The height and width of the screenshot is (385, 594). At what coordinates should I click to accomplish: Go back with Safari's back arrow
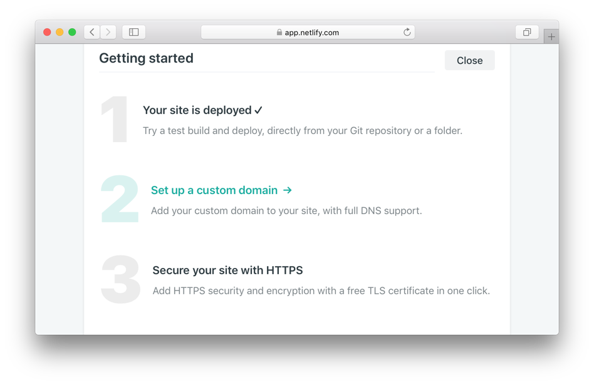coord(92,32)
